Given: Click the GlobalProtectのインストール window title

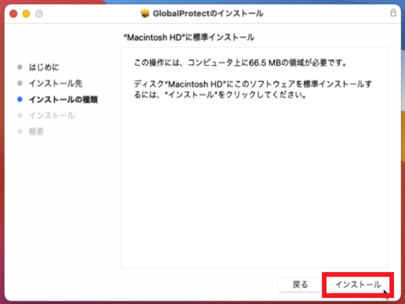Looking at the screenshot, I should pos(208,13).
